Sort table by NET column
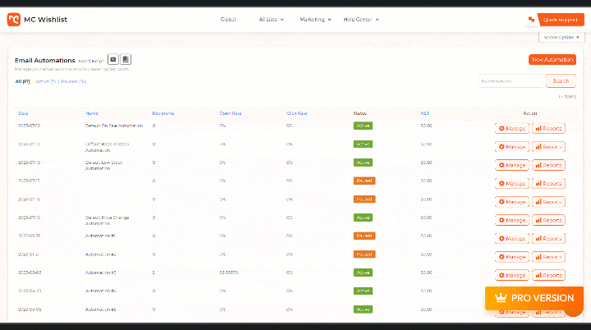This screenshot has width=591, height=330. 425,113
